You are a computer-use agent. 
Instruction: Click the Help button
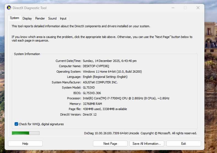click(25, 144)
